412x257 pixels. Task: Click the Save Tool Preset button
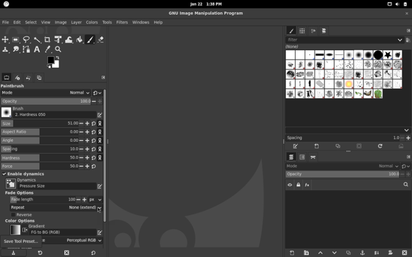click(21, 241)
